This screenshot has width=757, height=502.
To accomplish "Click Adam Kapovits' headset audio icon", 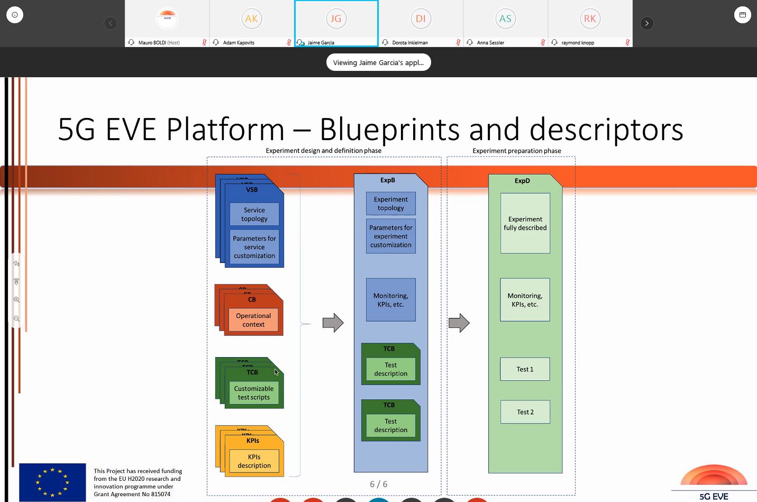I will pyautogui.click(x=216, y=42).
